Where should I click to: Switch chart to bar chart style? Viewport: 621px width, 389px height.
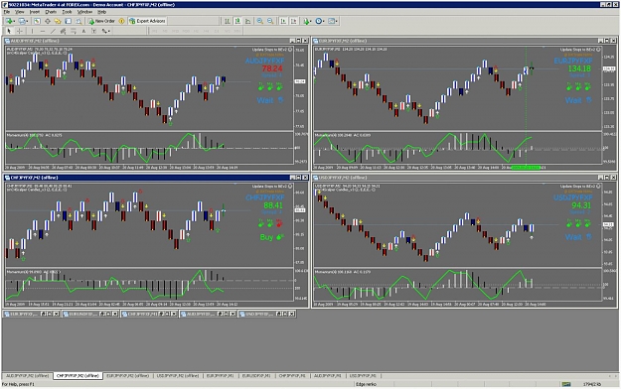click(228, 21)
